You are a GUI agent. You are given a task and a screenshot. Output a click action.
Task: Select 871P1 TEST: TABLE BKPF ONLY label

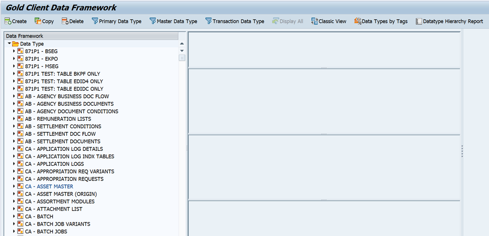(63, 74)
